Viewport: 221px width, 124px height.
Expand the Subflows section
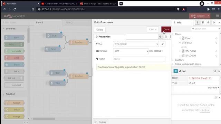tap(173, 60)
